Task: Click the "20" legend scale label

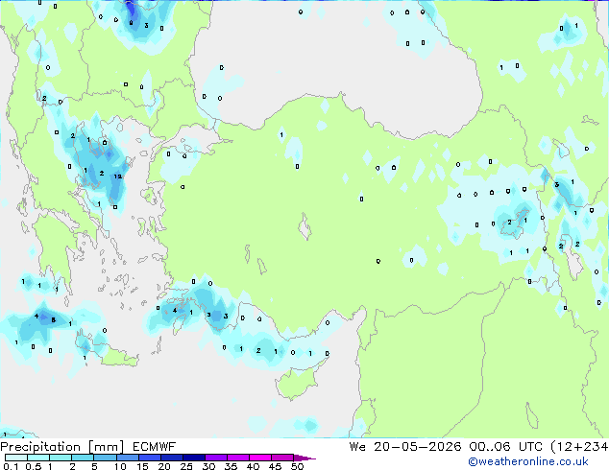Action: coord(164,466)
